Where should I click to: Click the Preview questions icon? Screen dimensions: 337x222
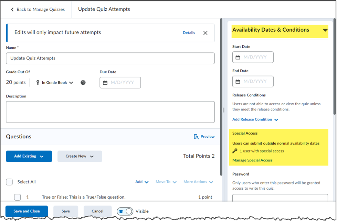(196, 137)
